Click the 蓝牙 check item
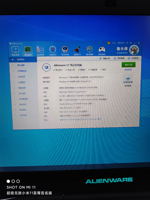 pyautogui.click(x=103, y=70)
